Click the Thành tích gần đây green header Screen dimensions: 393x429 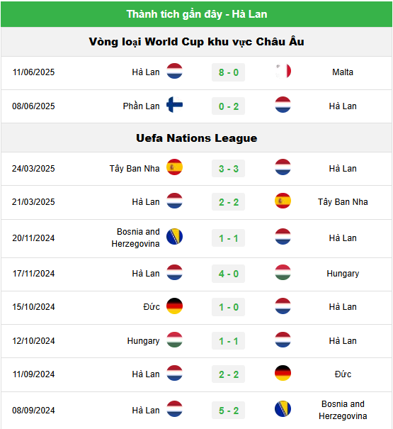197,14
